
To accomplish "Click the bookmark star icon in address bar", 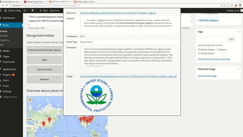I will pos(228,6).
